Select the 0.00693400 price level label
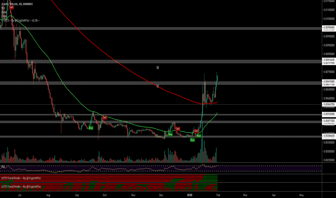This screenshot has height=198, width=336. (329, 82)
